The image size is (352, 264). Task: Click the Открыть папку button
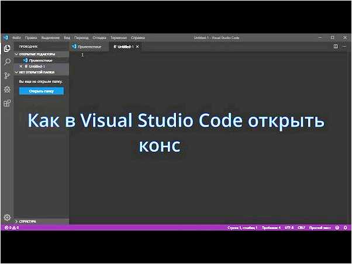42,91
